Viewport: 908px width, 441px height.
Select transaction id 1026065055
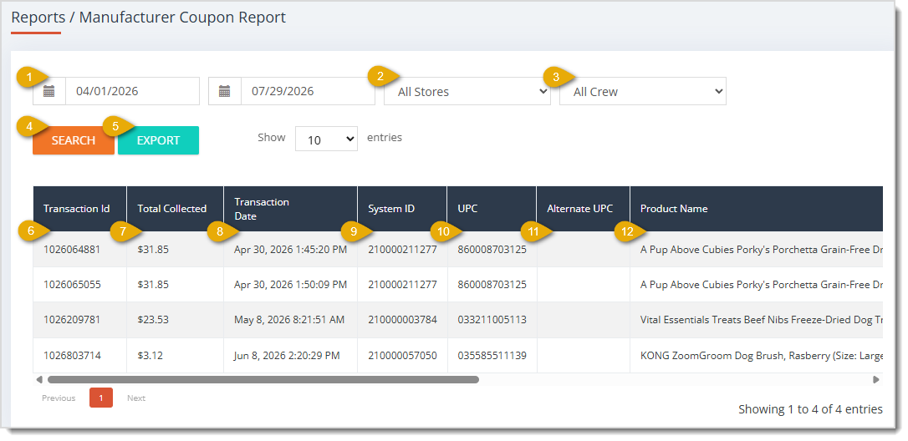[72, 285]
